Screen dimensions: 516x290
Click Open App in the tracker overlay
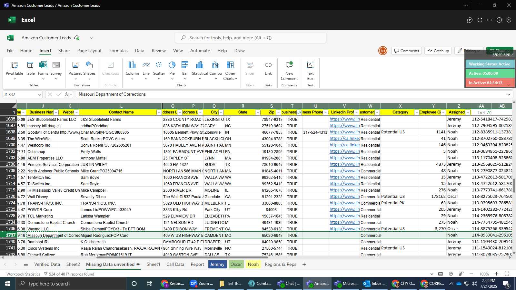[503, 54]
